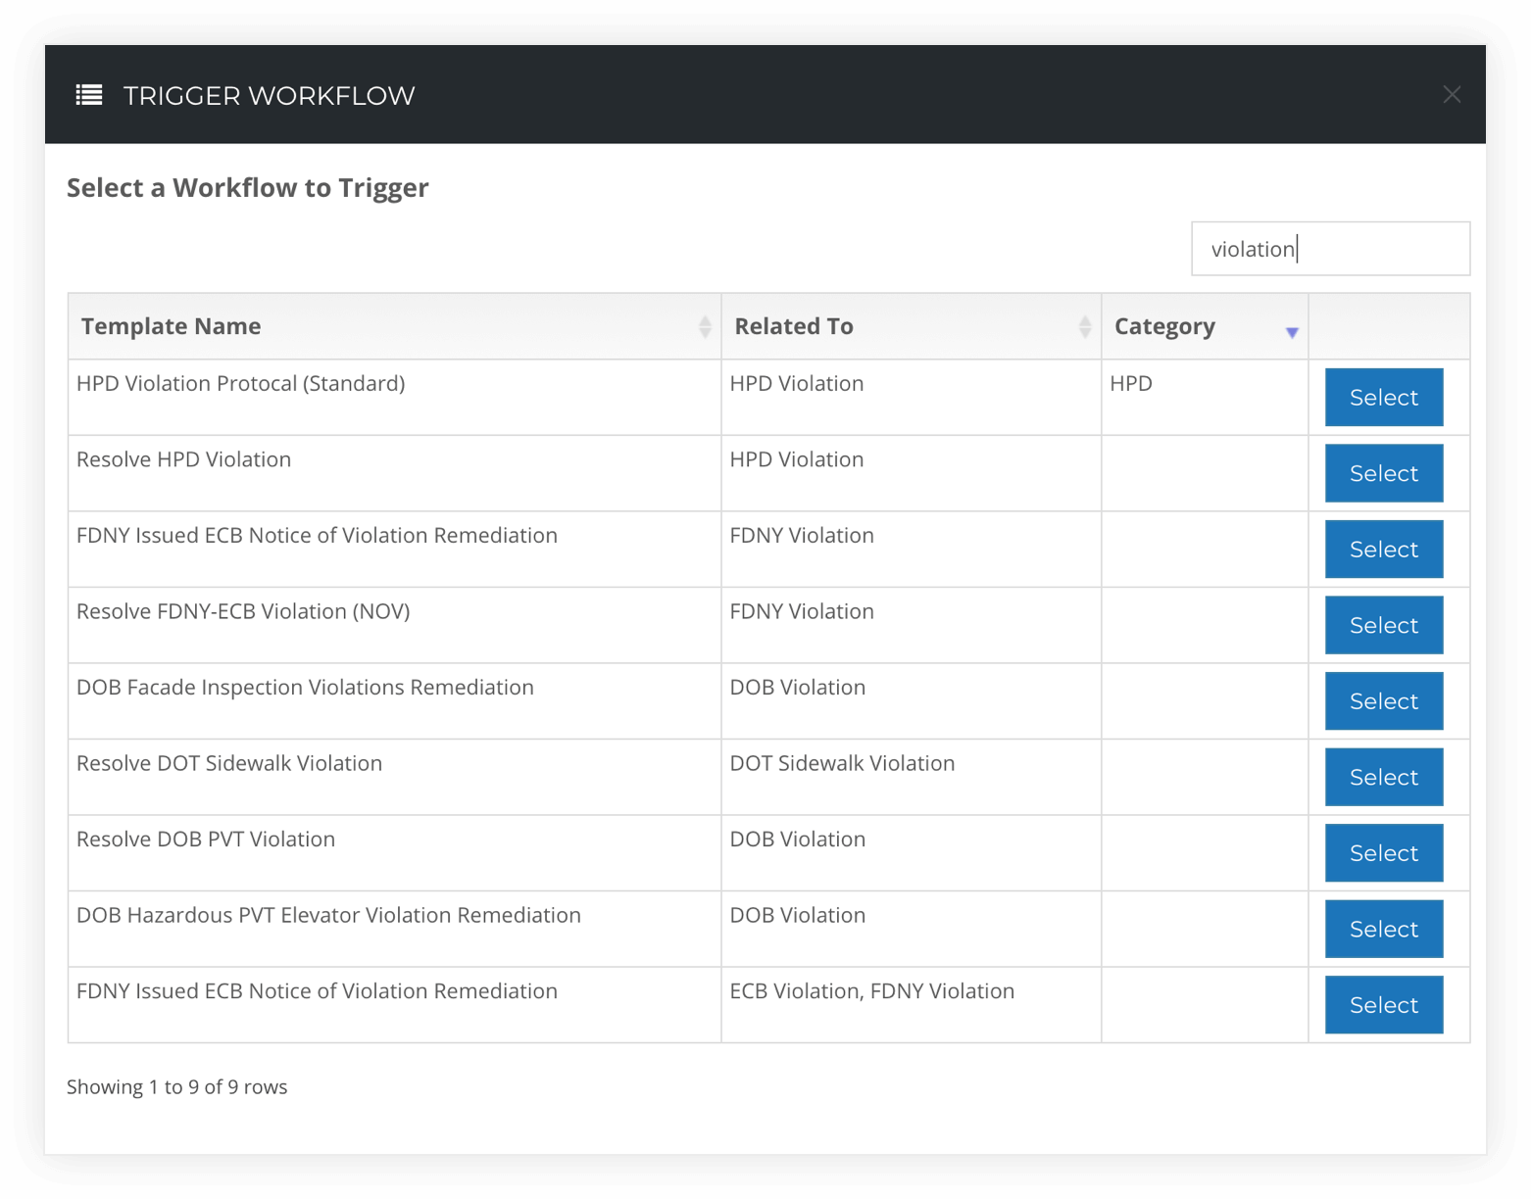The image size is (1531, 1199).
Task: Close the Trigger Workflow dialog
Action: [x=1452, y=94]
